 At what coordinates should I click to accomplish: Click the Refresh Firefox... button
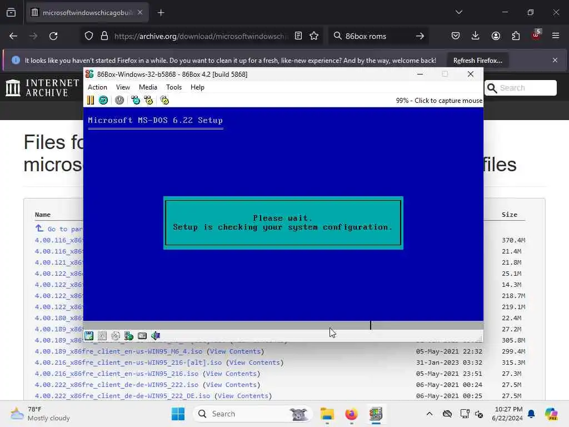point(477,60)
